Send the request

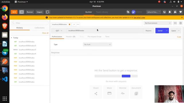click(160, 31)
